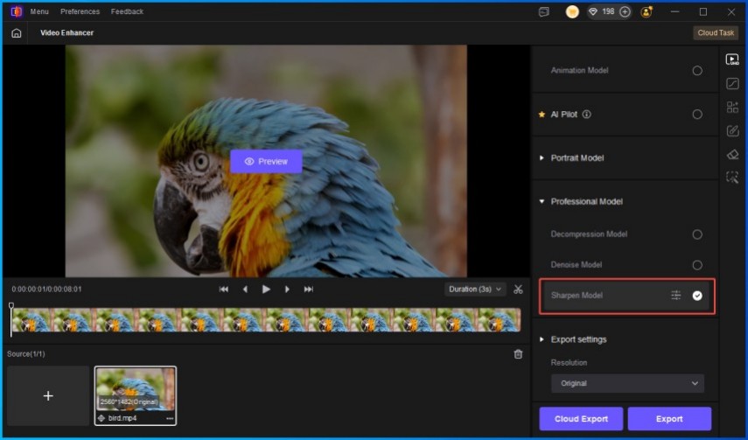Click the timeline filmstrip of bird frames
This screenshot has width=748, height=440.
[x=266, y=320]
